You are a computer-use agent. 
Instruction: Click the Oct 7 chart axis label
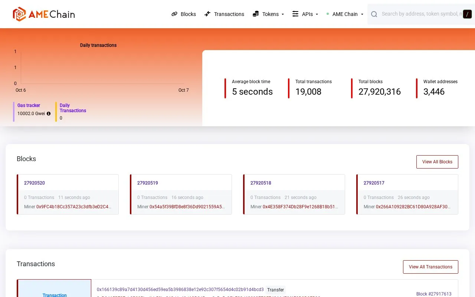(184, 90)
